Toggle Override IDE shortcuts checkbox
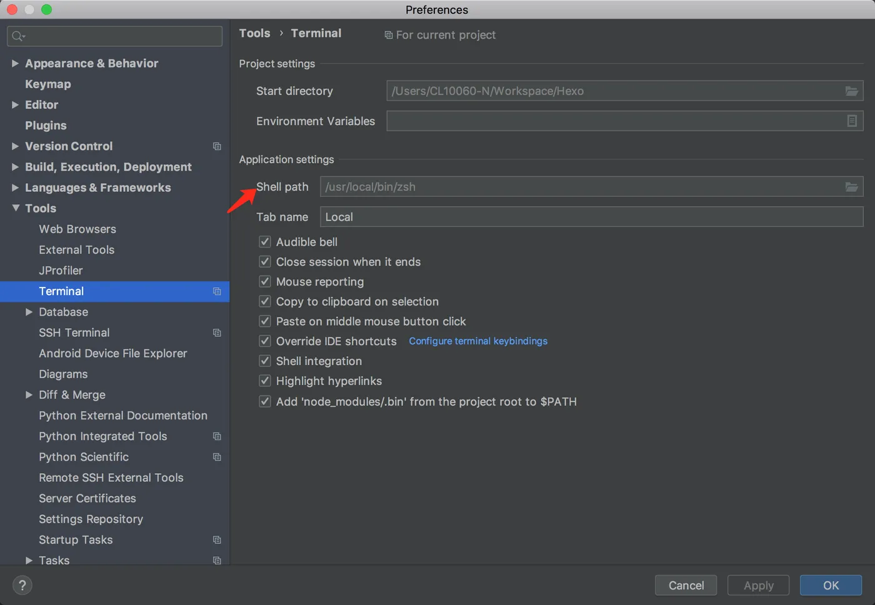875x605 pixels. pos(265,341)
